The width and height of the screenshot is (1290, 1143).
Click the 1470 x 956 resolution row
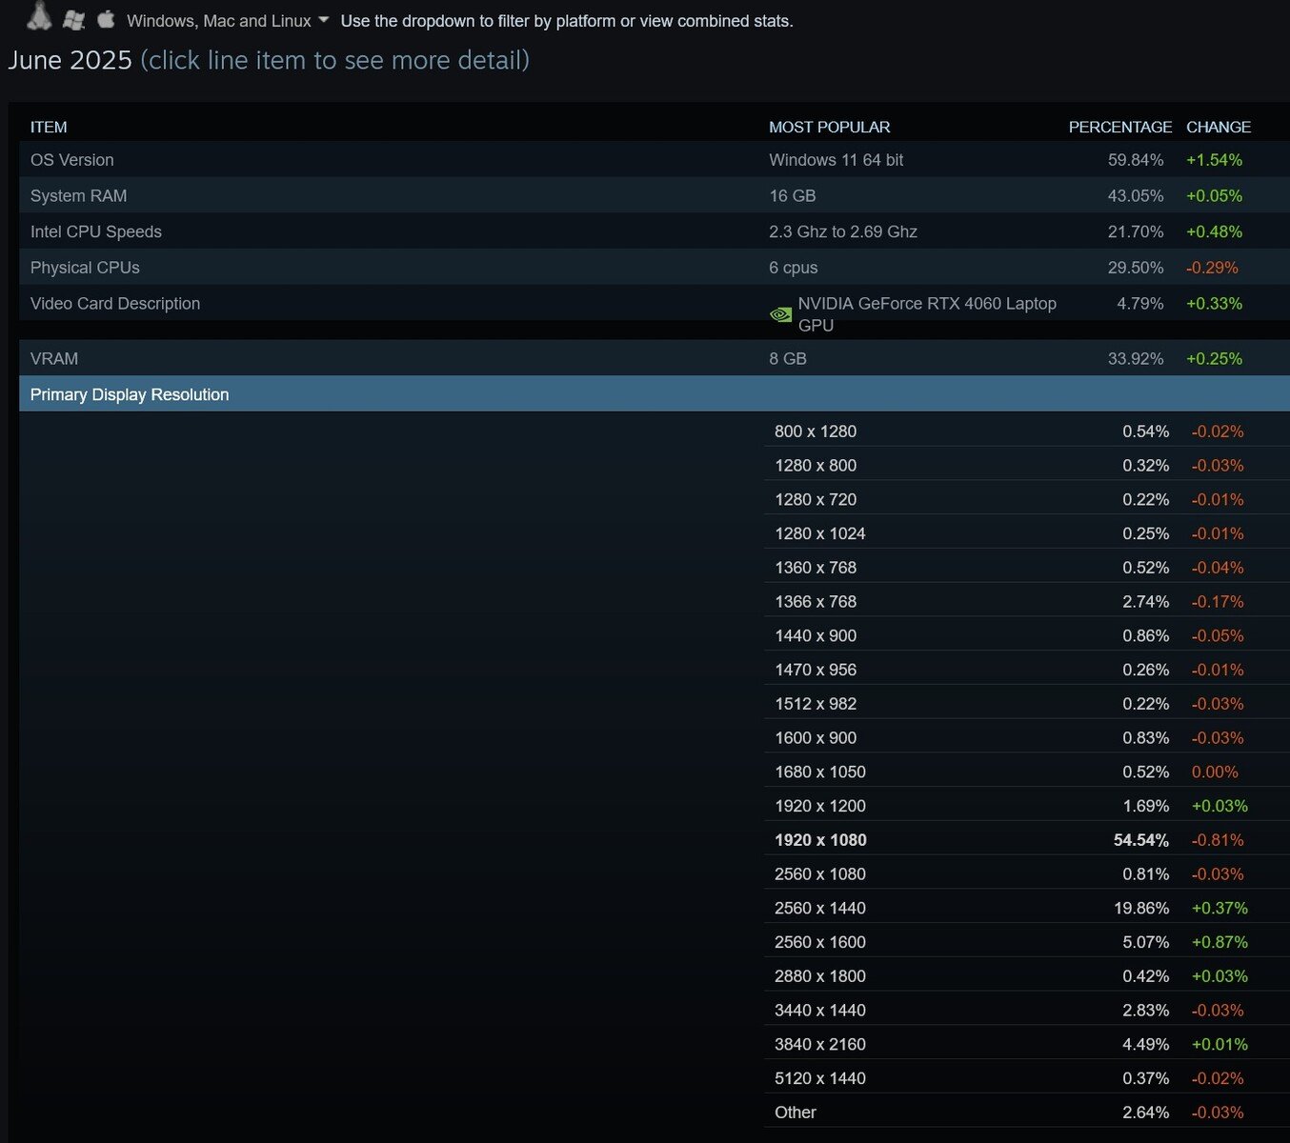pyautogui.click(x=1027, y=670)
